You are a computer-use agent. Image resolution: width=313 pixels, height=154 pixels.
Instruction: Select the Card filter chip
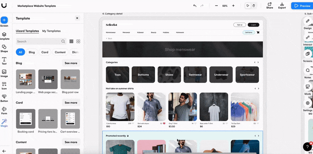pyautogui.click(x=45, y=52)
